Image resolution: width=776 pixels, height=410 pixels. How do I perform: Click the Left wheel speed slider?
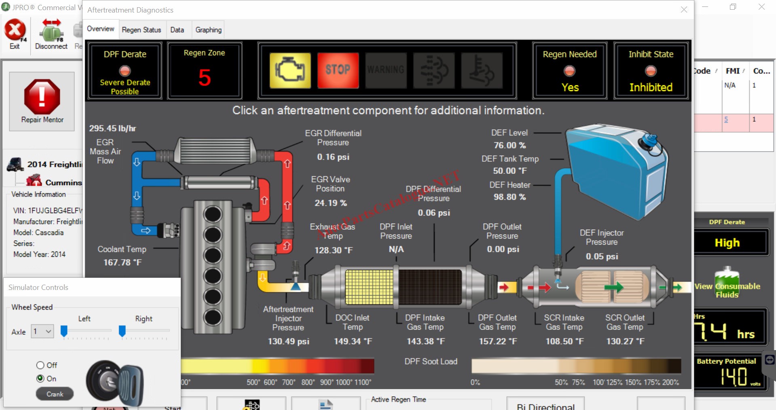pos(64,331)
